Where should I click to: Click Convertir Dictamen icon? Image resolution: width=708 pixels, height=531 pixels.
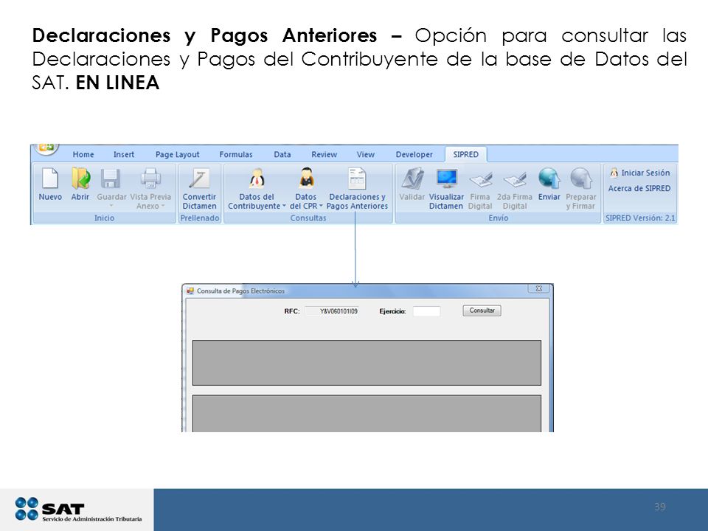199,178
